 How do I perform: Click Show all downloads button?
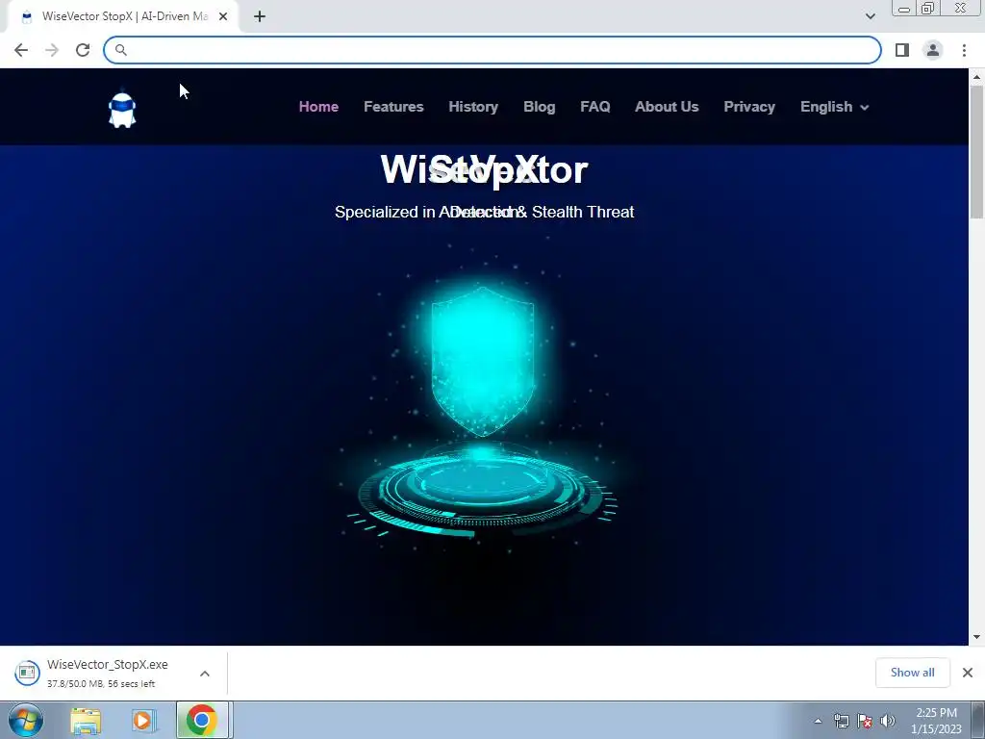[912, 673]
